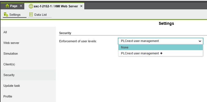Open the Settings sub-tab
Viewport: 207px width, 102px height.
(x=14, y=15)
